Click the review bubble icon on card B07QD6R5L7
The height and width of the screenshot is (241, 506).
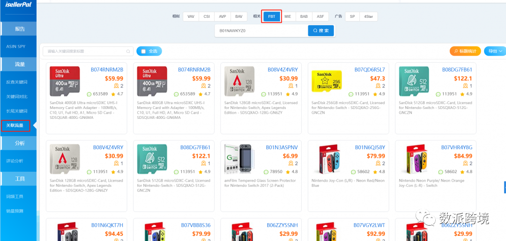(351, 94)
